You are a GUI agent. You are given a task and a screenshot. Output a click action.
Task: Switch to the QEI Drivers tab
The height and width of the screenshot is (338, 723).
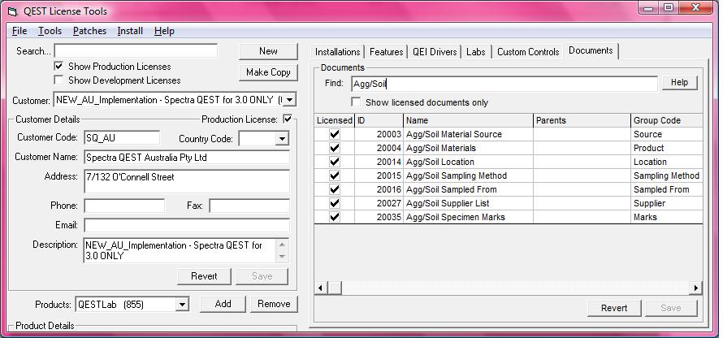tap(435, 52)
